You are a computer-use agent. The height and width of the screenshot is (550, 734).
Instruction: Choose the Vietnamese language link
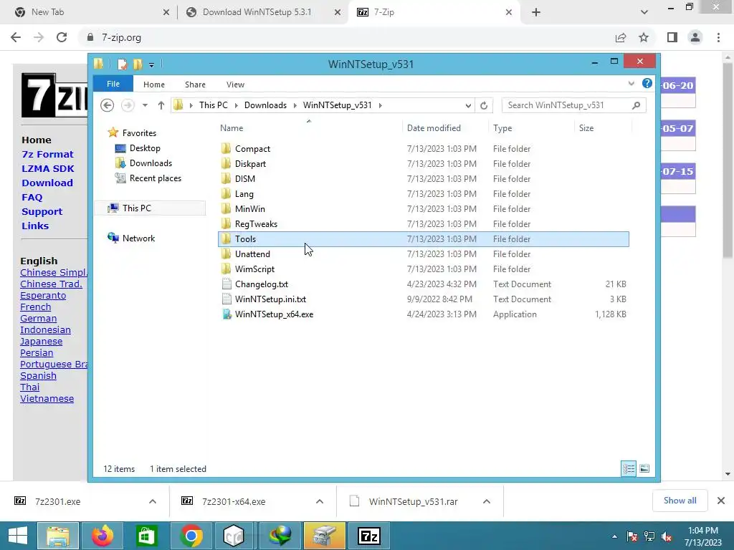pyautogui.click(x=47, y=399)
